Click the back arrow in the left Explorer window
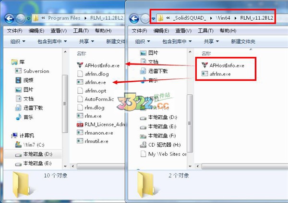 pyautogui.click(x=9, y=18)
